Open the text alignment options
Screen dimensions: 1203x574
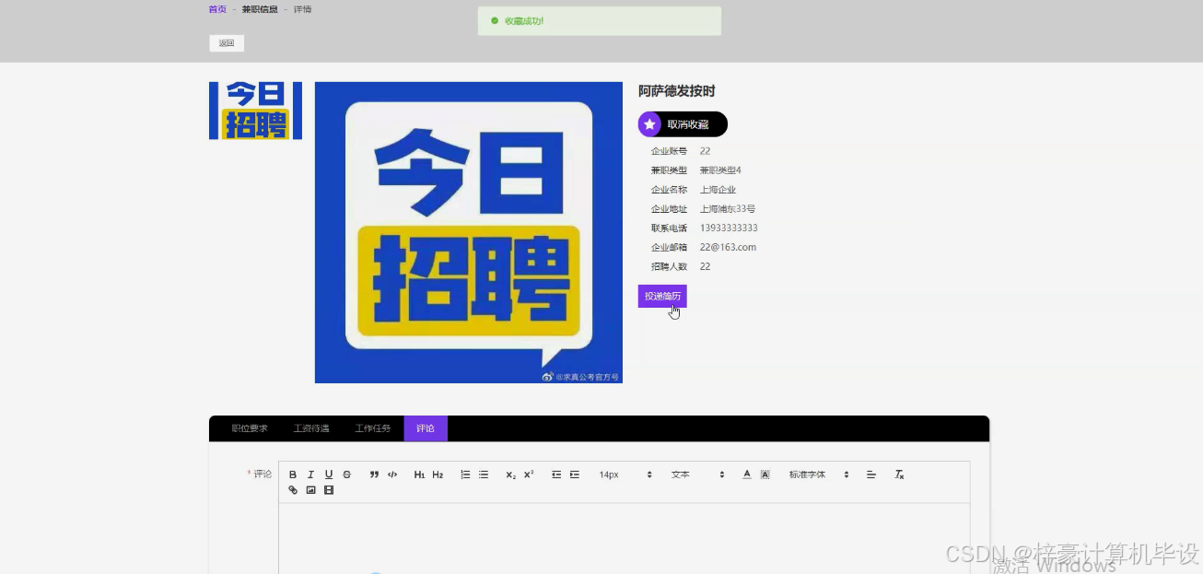870,474
